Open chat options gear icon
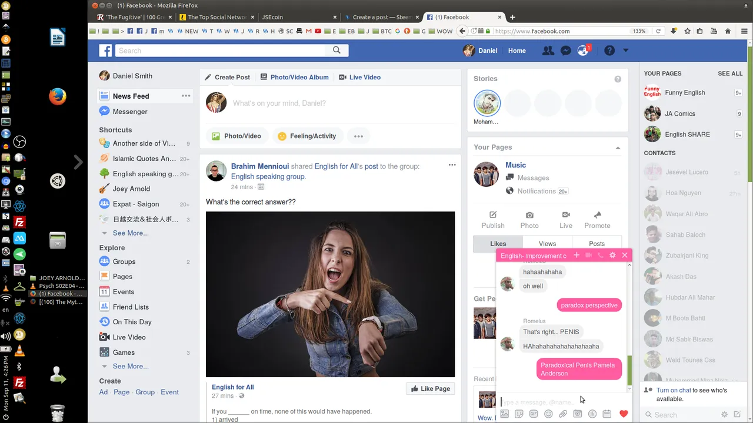This screenshot has width=753, height=423. (612, 255)
